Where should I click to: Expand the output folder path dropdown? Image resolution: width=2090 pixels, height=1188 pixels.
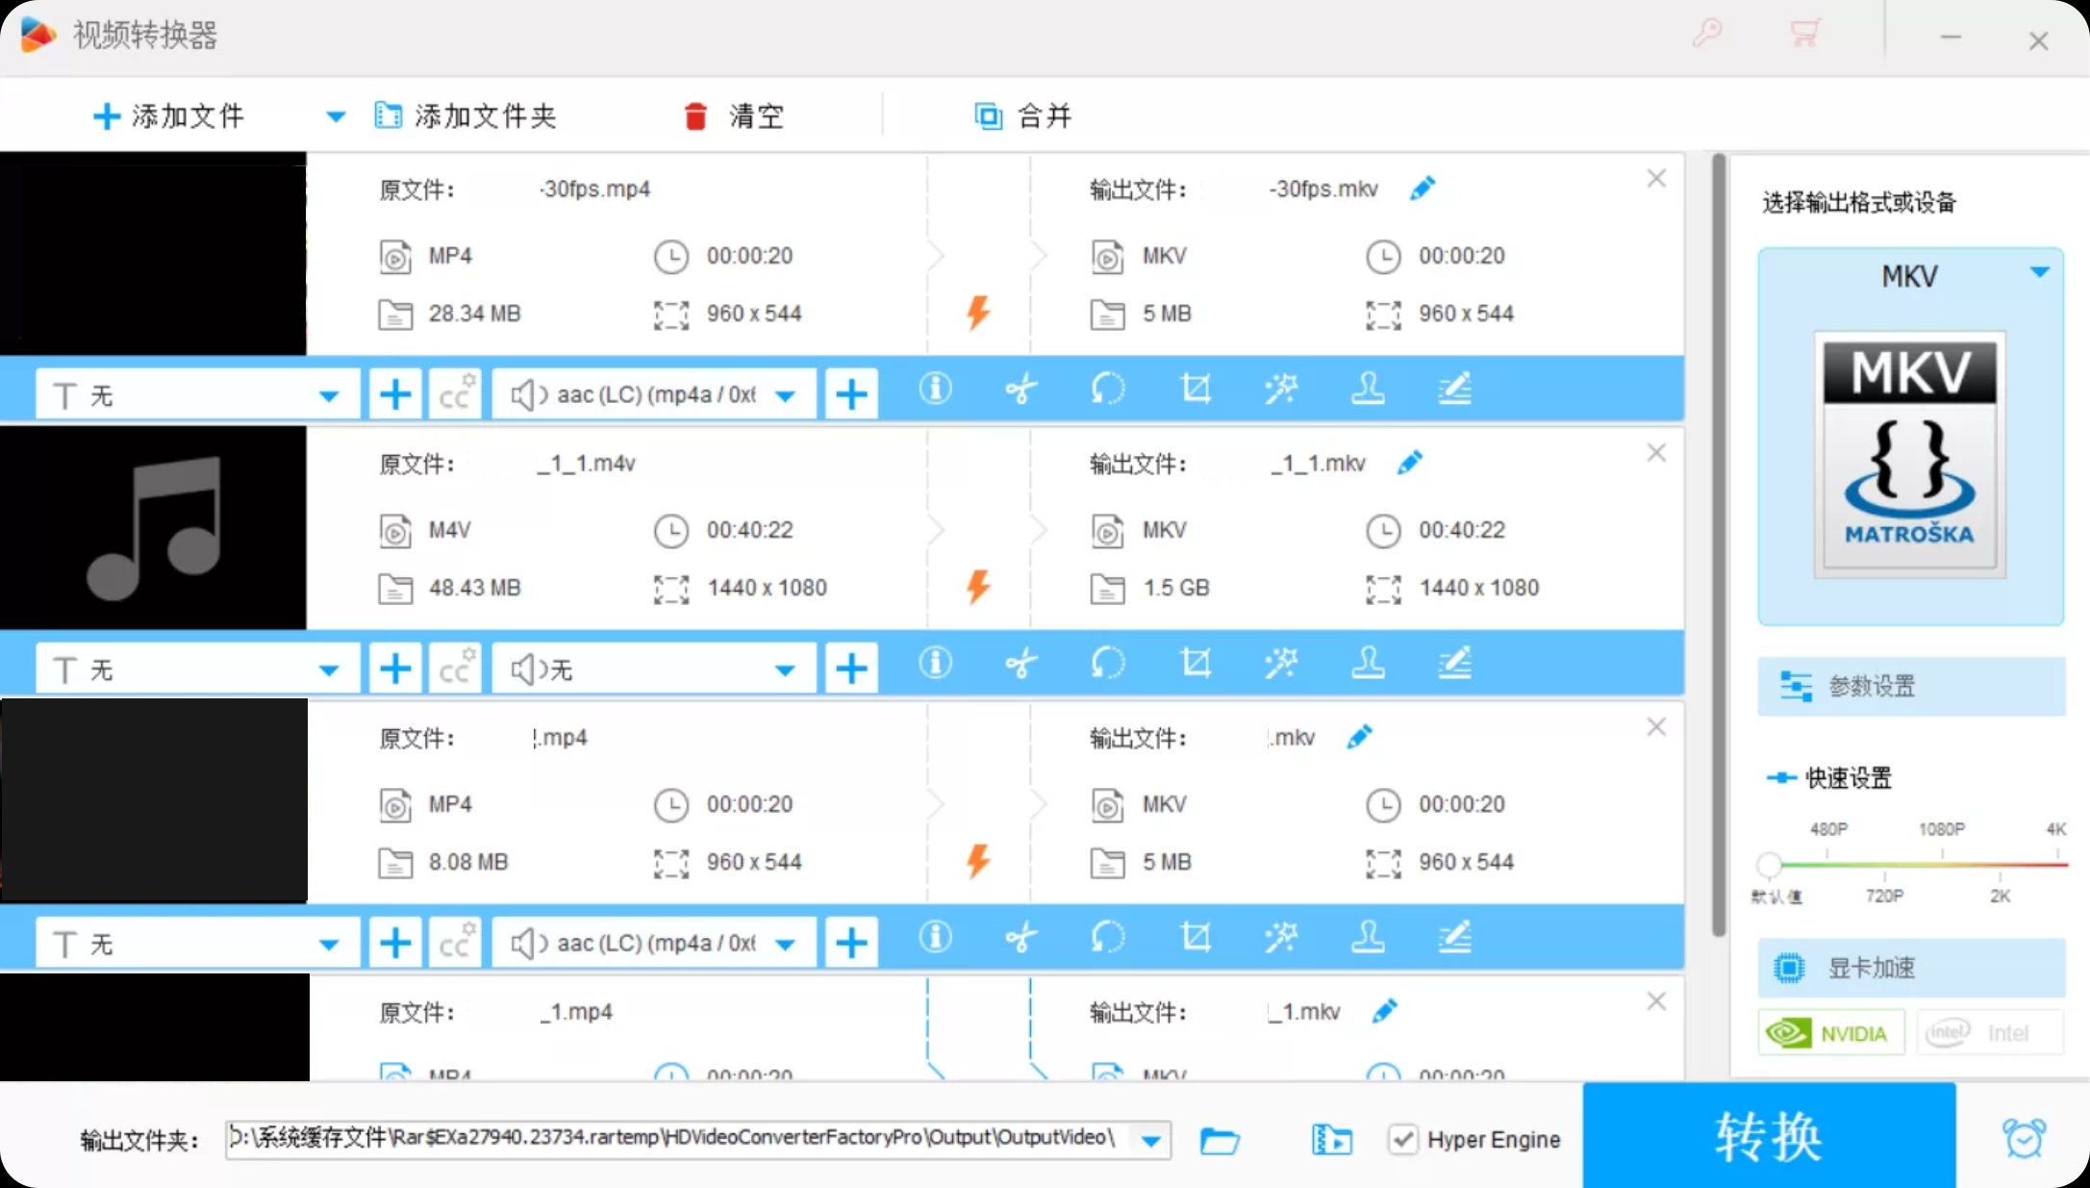click(x=1151, y=1141)
